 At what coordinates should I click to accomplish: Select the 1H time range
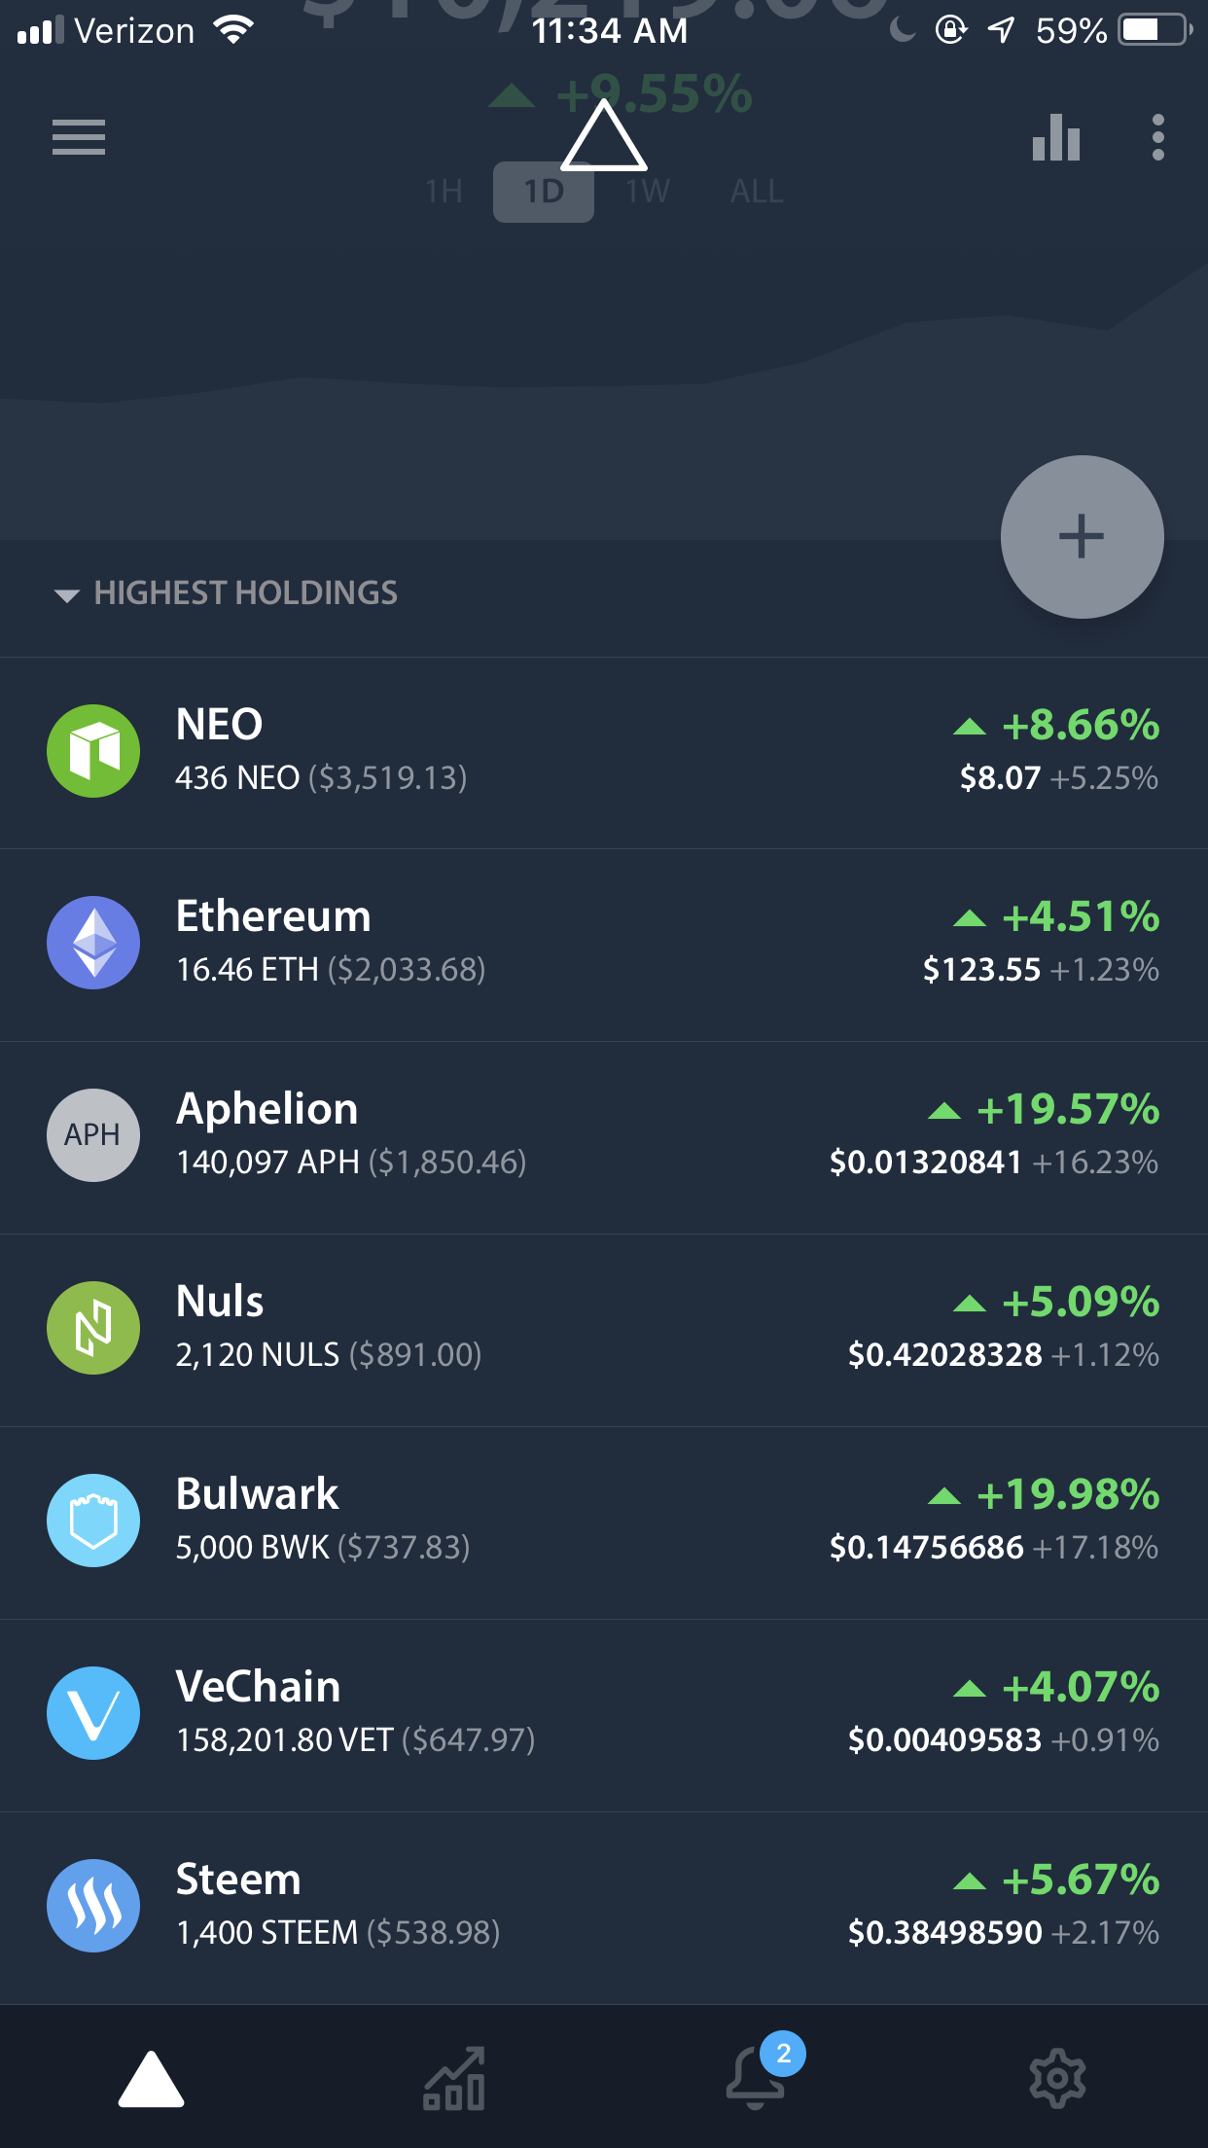(444, 192)
